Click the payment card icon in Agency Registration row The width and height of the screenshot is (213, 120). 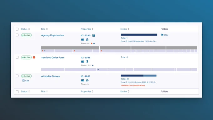point(83,40)
